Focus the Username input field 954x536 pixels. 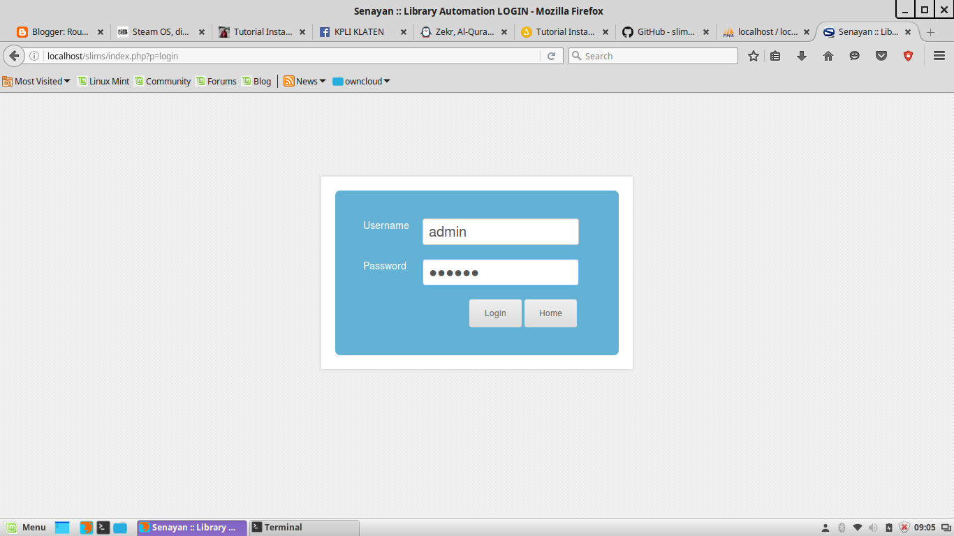click(501, 232)
